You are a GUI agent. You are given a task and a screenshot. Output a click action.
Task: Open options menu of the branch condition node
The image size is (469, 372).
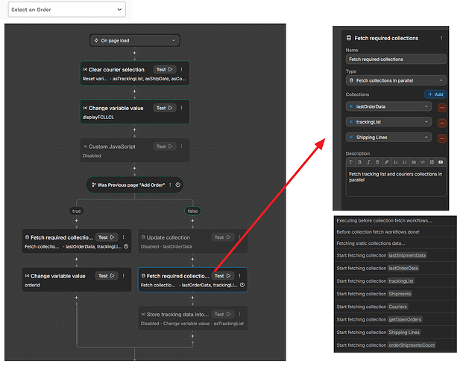click(x=170, y=185)
